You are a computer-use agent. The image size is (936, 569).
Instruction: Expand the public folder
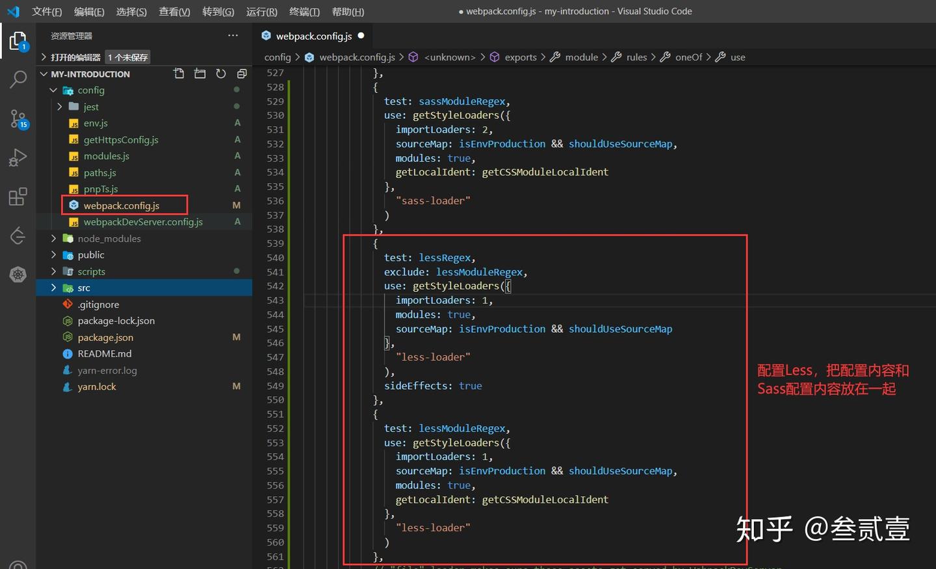[53, 255]
